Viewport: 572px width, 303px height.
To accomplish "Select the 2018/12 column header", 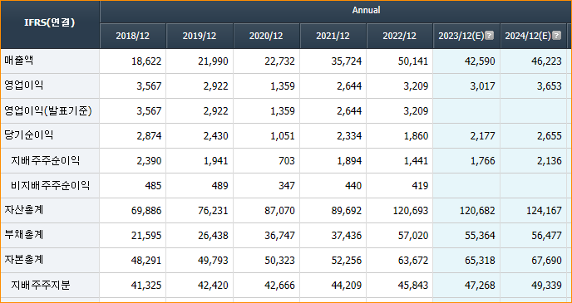I will [x=133, y=36].
